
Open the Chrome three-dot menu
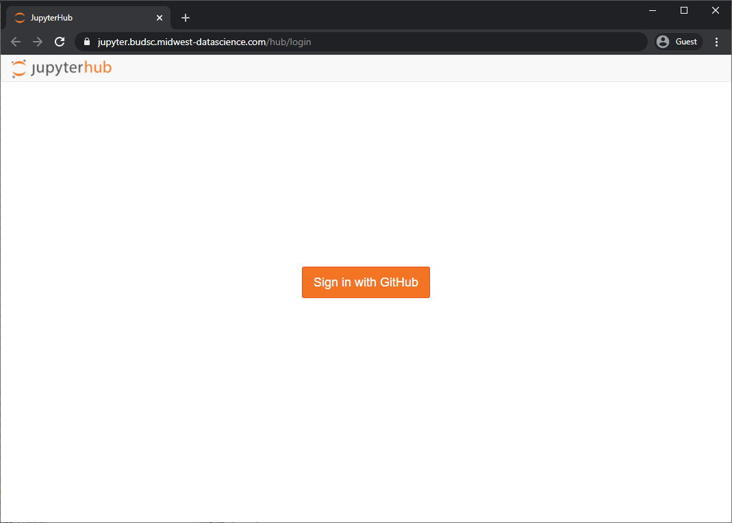717,42
